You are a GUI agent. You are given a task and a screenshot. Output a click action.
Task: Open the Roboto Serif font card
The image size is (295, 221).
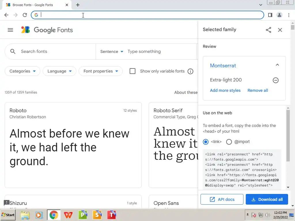tap(173, 145)
